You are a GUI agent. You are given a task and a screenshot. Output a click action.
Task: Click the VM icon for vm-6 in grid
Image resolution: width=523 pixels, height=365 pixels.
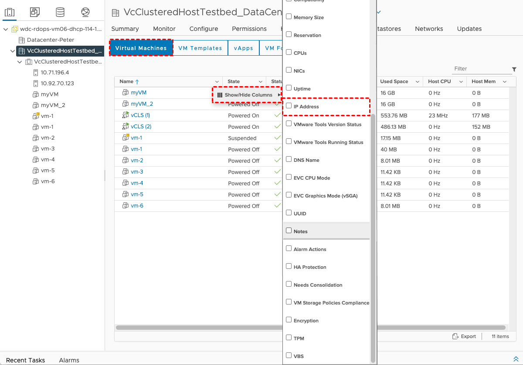[x=126, y=205]
